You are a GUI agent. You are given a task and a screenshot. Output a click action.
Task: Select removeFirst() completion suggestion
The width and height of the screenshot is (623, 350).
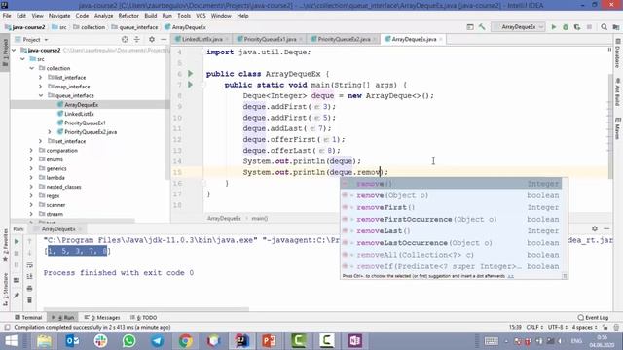tap(452, 207)
